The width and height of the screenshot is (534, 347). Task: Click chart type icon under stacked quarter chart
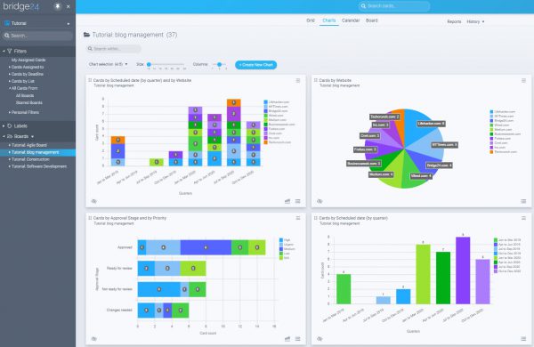click(287, 201)
